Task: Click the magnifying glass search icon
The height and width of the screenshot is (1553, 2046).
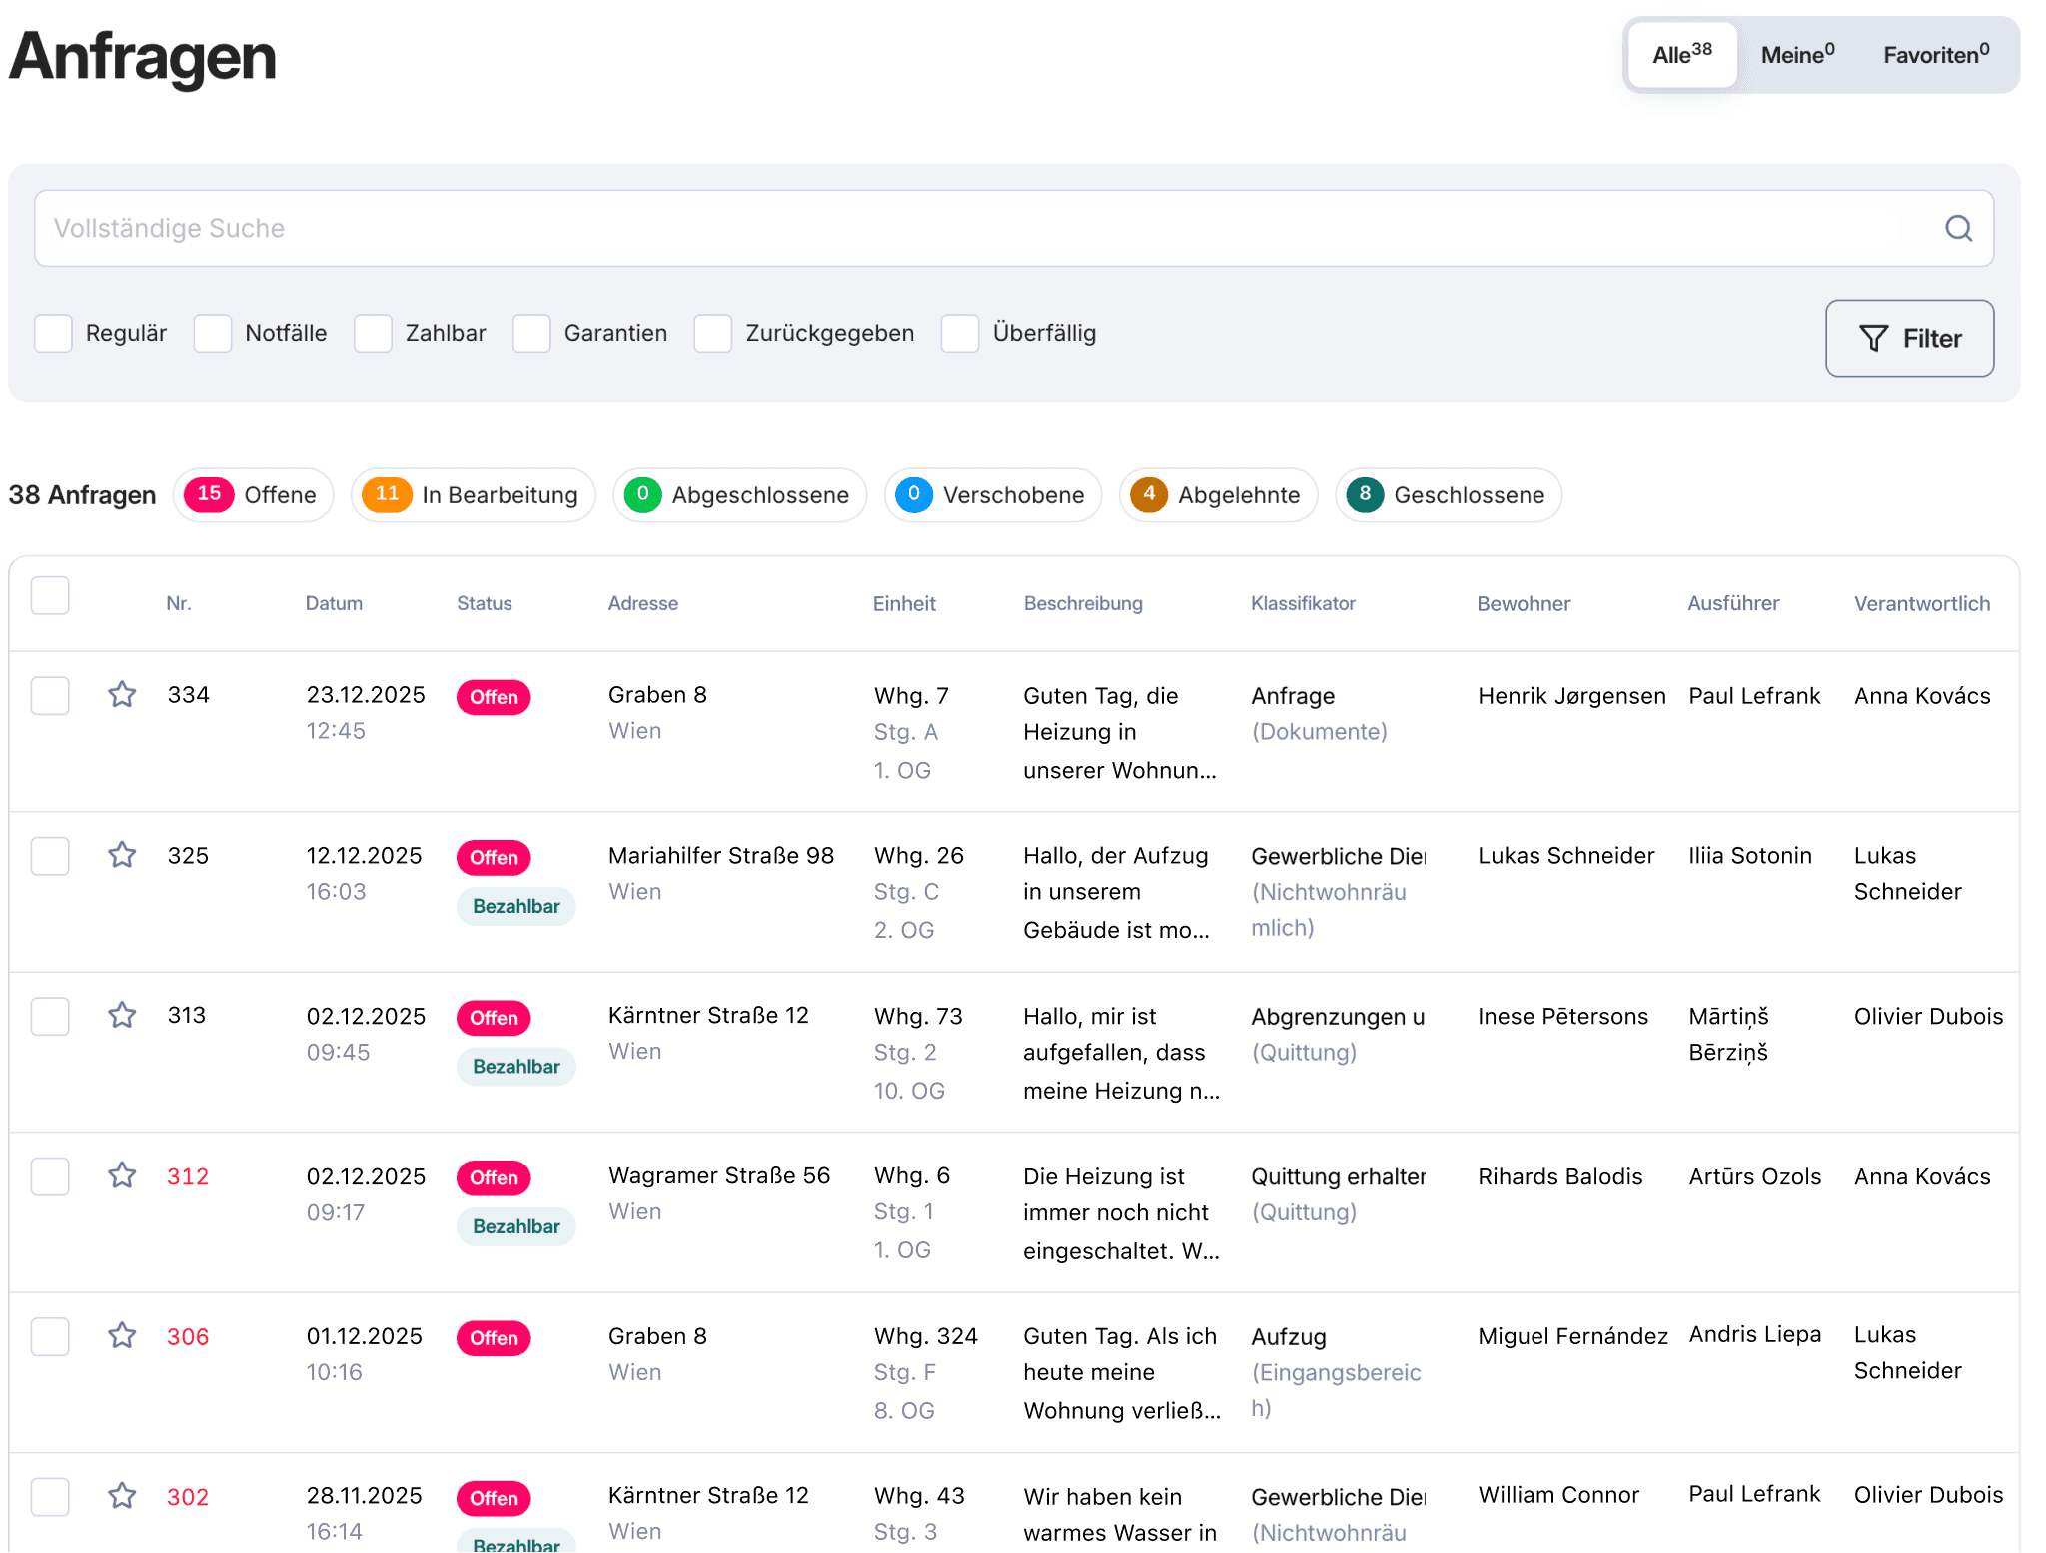Action: (1958, 229)
